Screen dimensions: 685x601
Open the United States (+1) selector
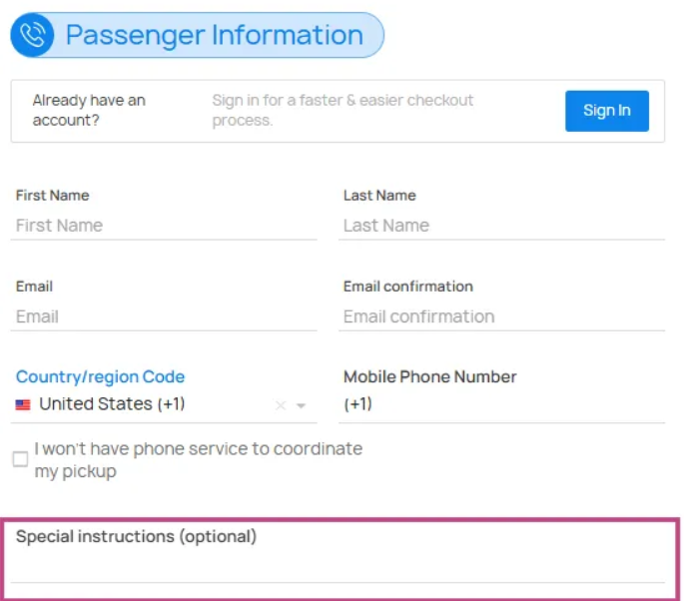pyautogui.click(x=164, y=404)
